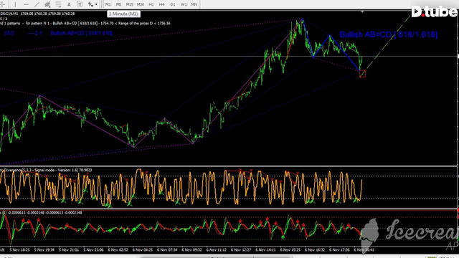Screen dimensions: 459x258
Task: Select the text label (T) tool
Action: coord(80,4)
